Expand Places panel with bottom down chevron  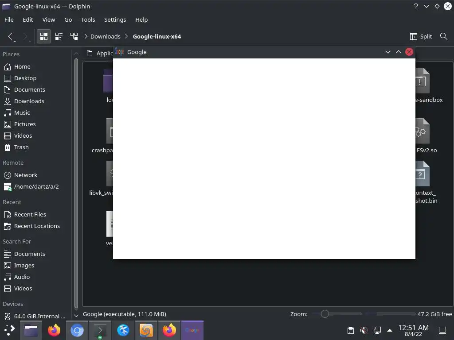point(76,315)
